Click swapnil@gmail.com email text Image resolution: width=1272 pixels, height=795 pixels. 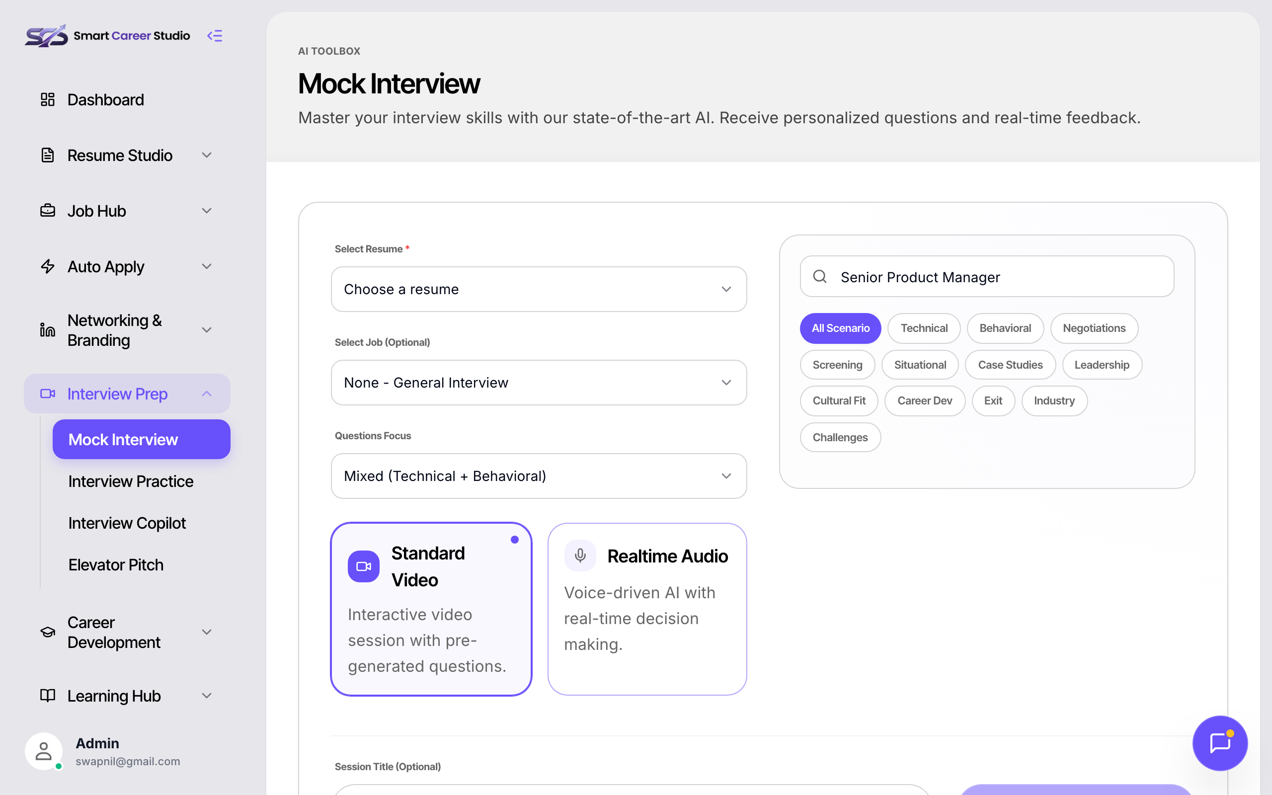click(x=128, y=761)
